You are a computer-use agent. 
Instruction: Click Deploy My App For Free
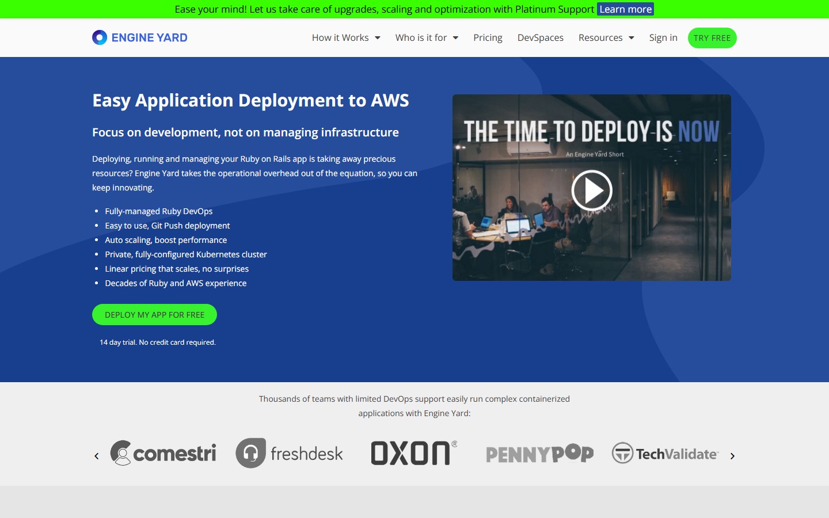pyautogui.click(x=154, y=315)
